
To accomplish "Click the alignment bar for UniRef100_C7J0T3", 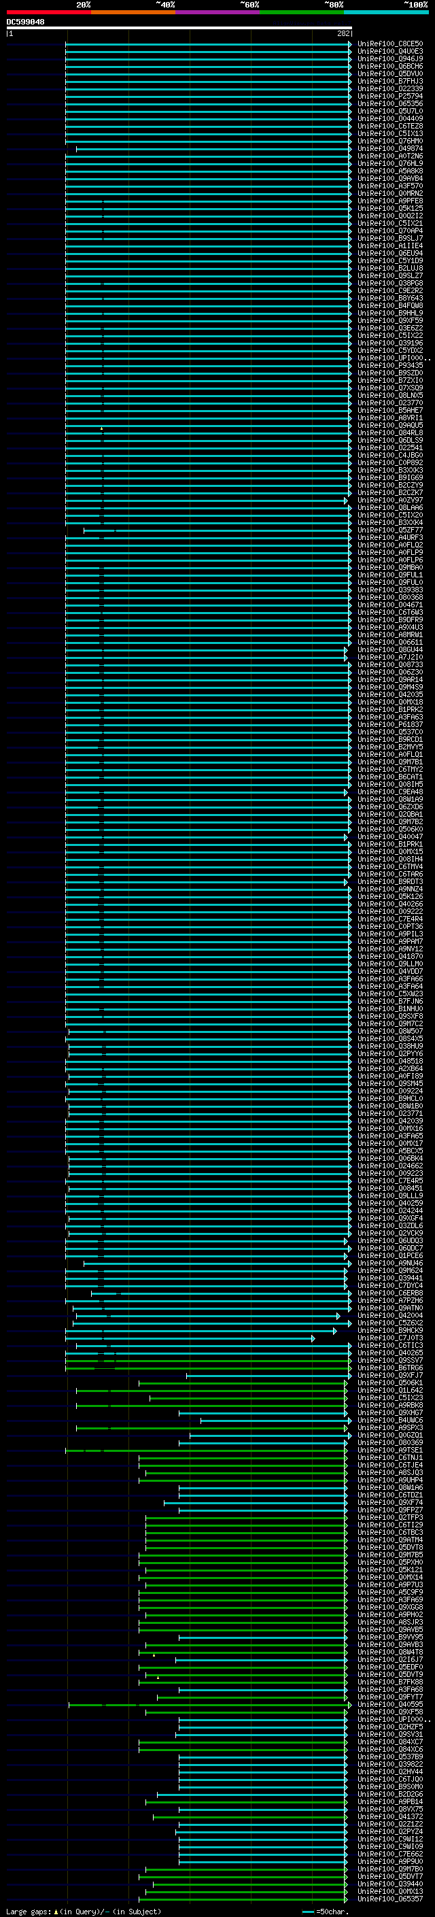I will point(190,1338).
